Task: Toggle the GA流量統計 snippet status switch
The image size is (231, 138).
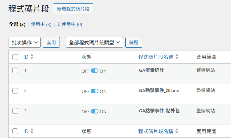Action: coord(94,71)
